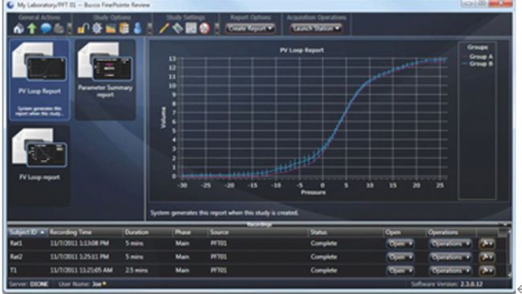Select the FV Loop report thumbnail
522x294 pixels.
pos(39,165)
